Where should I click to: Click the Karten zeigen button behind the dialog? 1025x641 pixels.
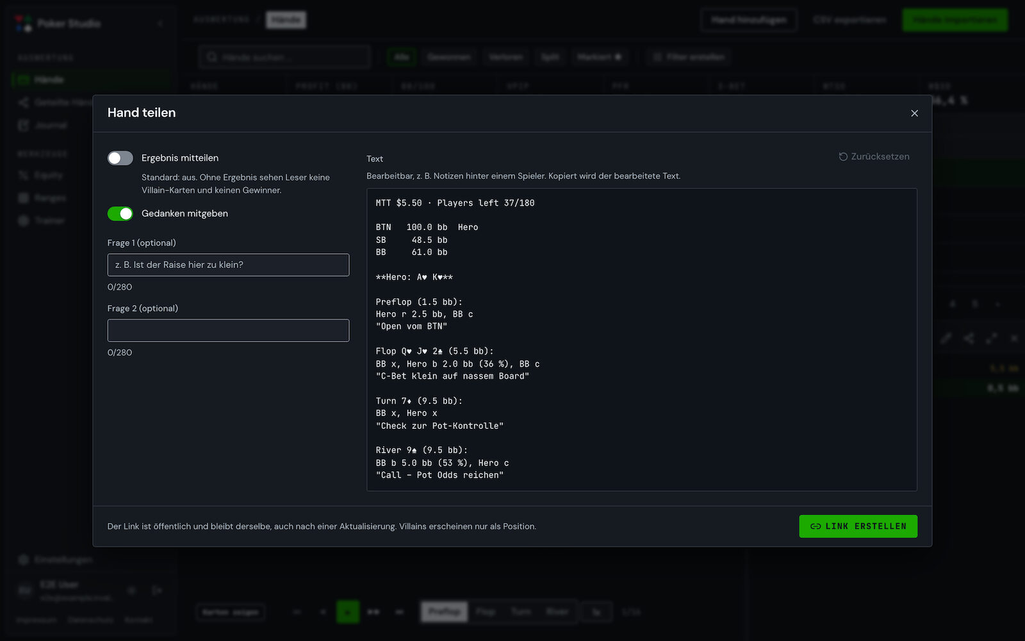click(231, 612)
